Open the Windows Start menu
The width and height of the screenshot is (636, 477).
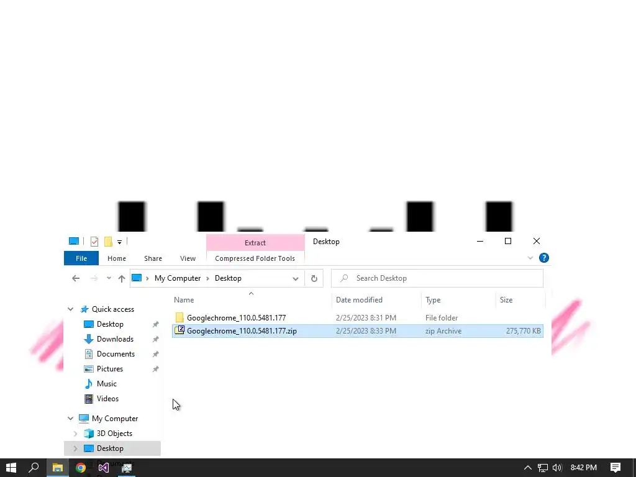pyautogui.click(x=11, y=468)
